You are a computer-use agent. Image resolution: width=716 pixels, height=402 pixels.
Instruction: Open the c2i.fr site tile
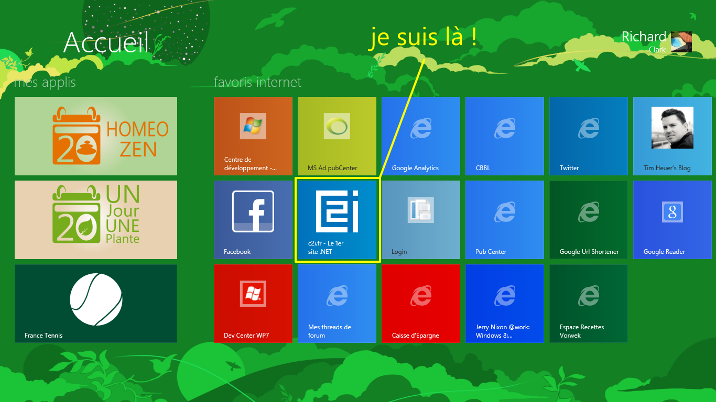(x=337, y=220)
